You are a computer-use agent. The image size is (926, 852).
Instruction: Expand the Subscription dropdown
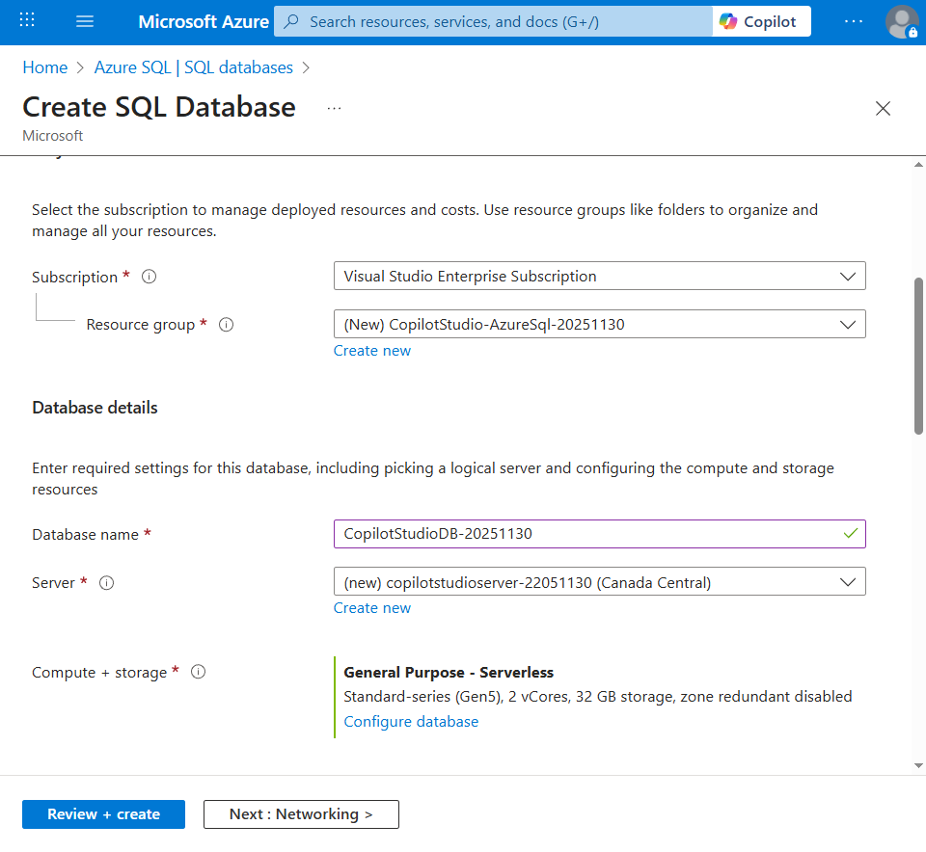tap(599, 276)
